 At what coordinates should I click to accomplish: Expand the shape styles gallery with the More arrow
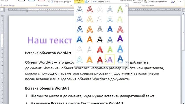click(x=48, y=1)
